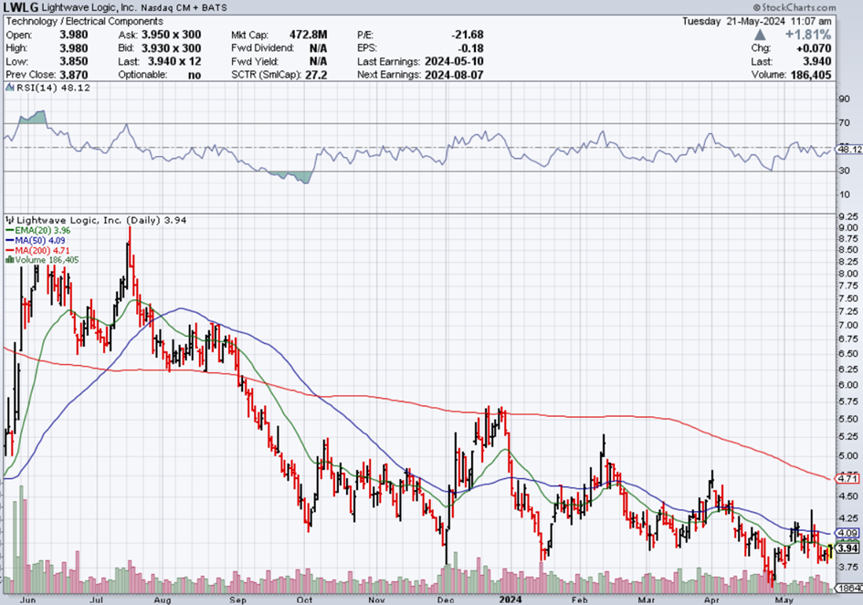Screen dimensions: 863x605
Task: Click the green EMA(20) 3.96 legend entry
Action: tap(38, 231)
